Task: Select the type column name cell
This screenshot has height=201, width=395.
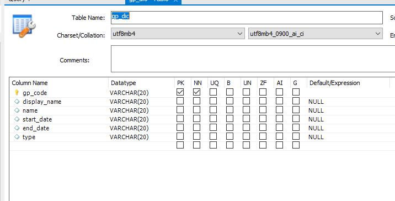Action: 29,137
